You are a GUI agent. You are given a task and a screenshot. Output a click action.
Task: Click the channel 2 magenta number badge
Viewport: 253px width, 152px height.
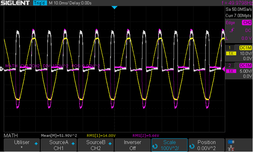point(229,66)
